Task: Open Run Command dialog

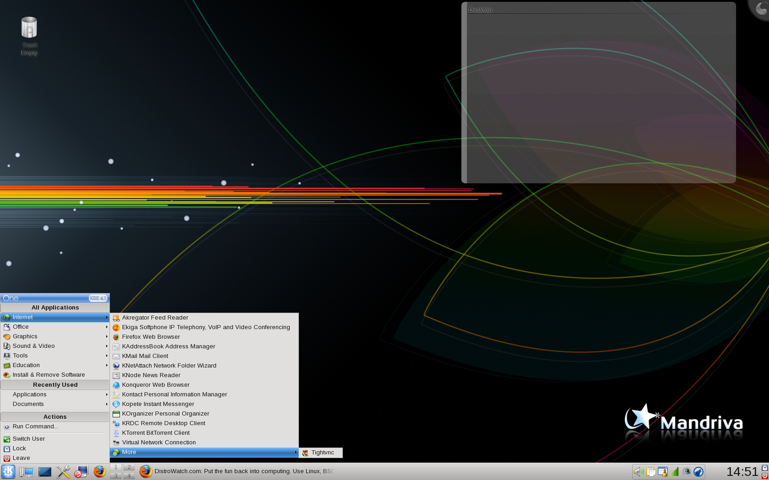Action: [55, 427]
